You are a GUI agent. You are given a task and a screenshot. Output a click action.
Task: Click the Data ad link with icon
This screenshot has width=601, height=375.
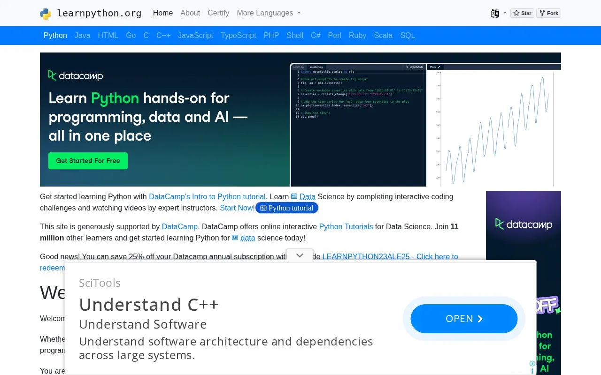click(303, 196)
